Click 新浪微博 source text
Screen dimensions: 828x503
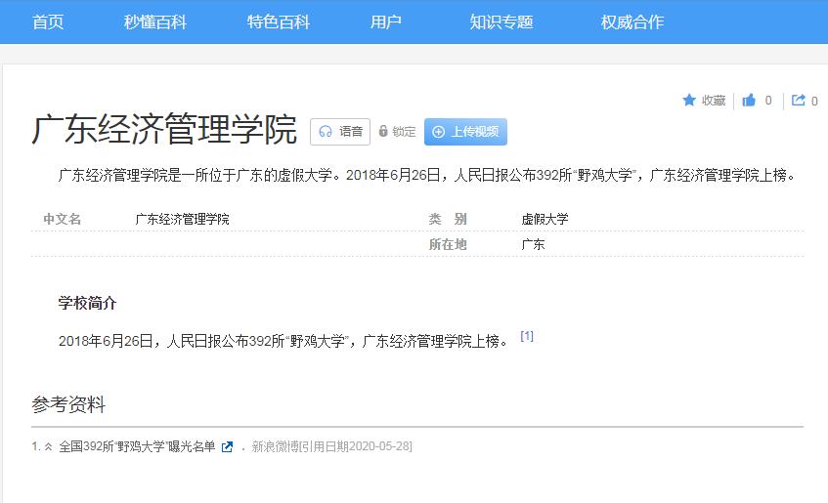(x=275, y=446)
